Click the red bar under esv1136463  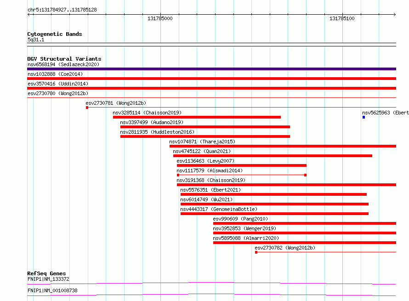point(242,165)
